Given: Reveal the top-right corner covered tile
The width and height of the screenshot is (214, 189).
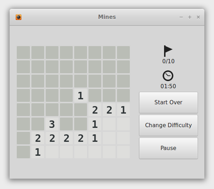Looking at the screenshot, I should (123, 53).
